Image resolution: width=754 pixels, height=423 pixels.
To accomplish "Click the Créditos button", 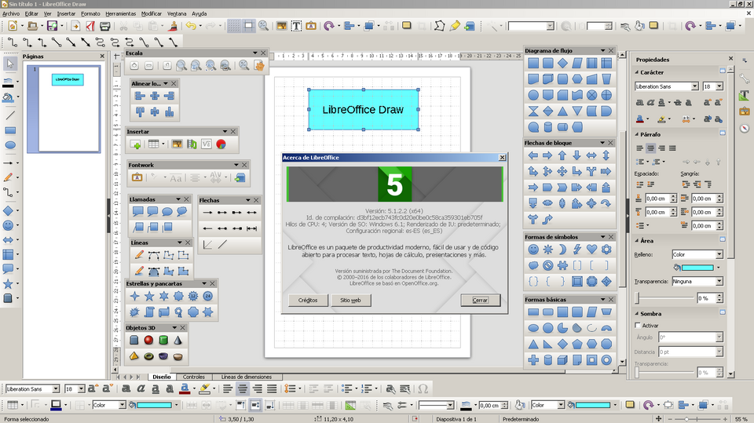I will 308,300.
